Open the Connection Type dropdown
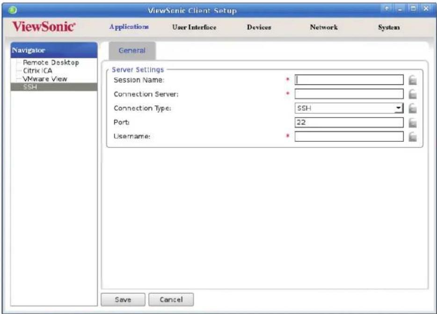 coord(399,108)
